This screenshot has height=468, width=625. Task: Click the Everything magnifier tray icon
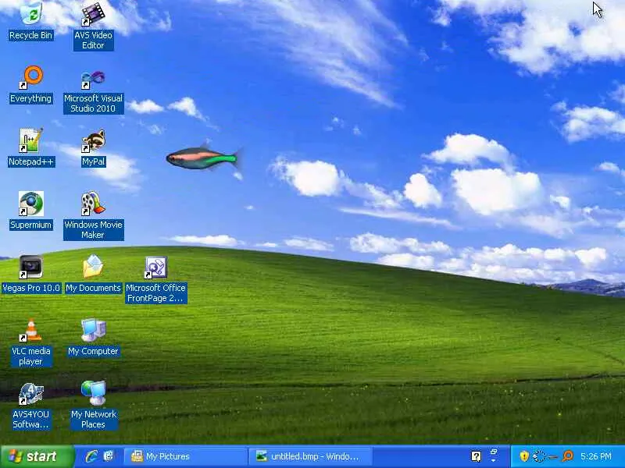[x=568, y=456]
